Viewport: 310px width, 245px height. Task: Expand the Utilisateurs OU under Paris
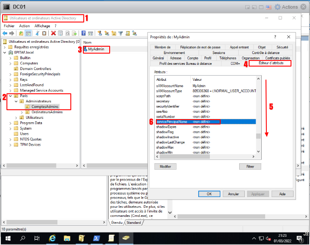(x=16, y=118)
